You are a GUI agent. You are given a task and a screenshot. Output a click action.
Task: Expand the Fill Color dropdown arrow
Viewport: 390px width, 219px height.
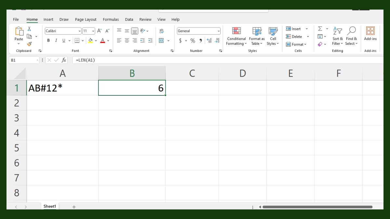point(96,41)
